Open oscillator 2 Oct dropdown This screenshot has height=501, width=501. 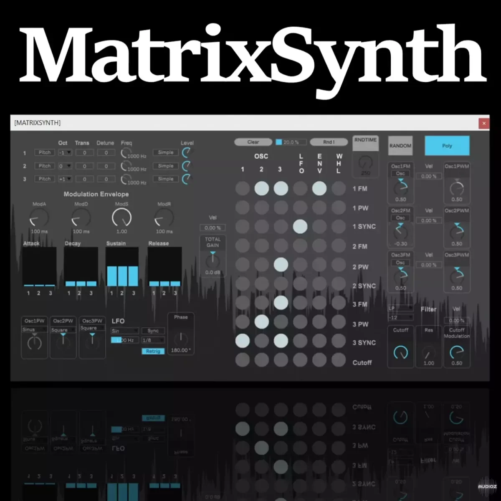[x=65, y=166]
